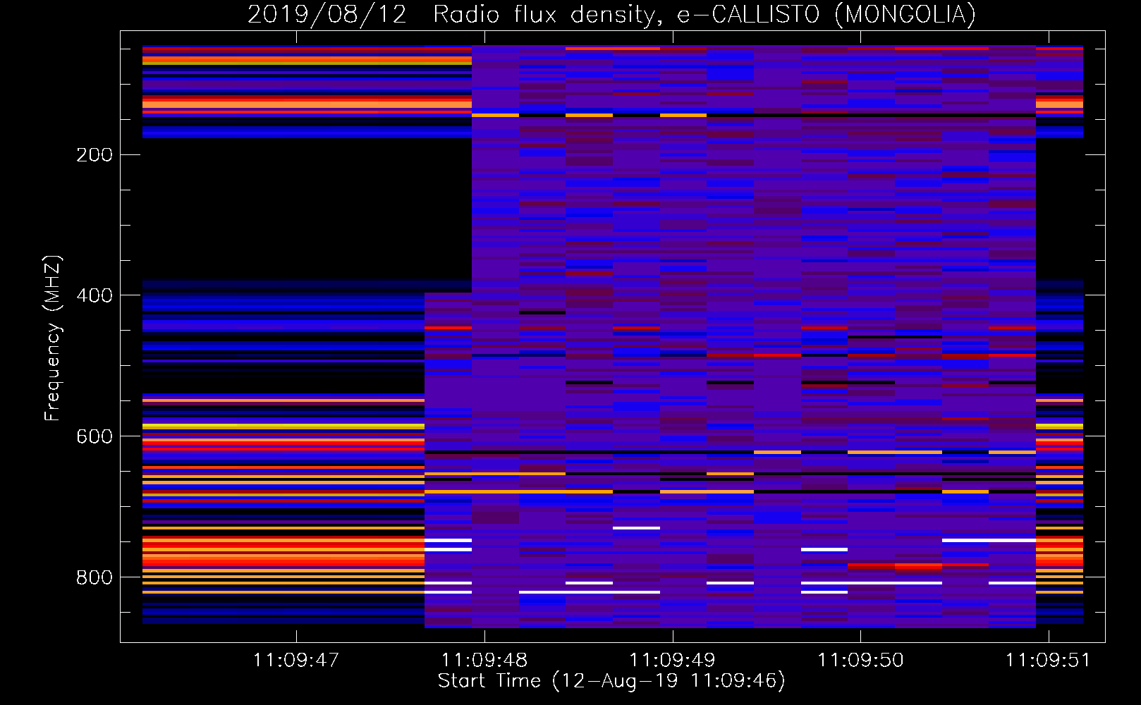Select the 'e-CALLISTO (MONGOLIA)' title text

click(x=826, y=14)
